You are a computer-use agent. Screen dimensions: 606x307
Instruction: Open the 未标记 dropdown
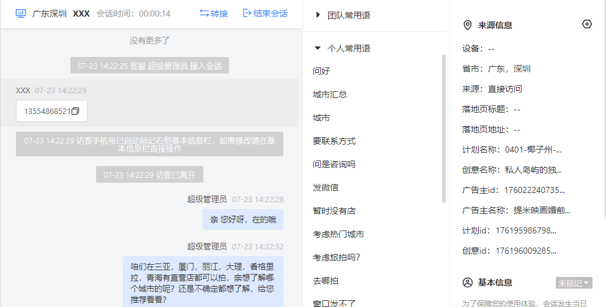coord(574,283)
